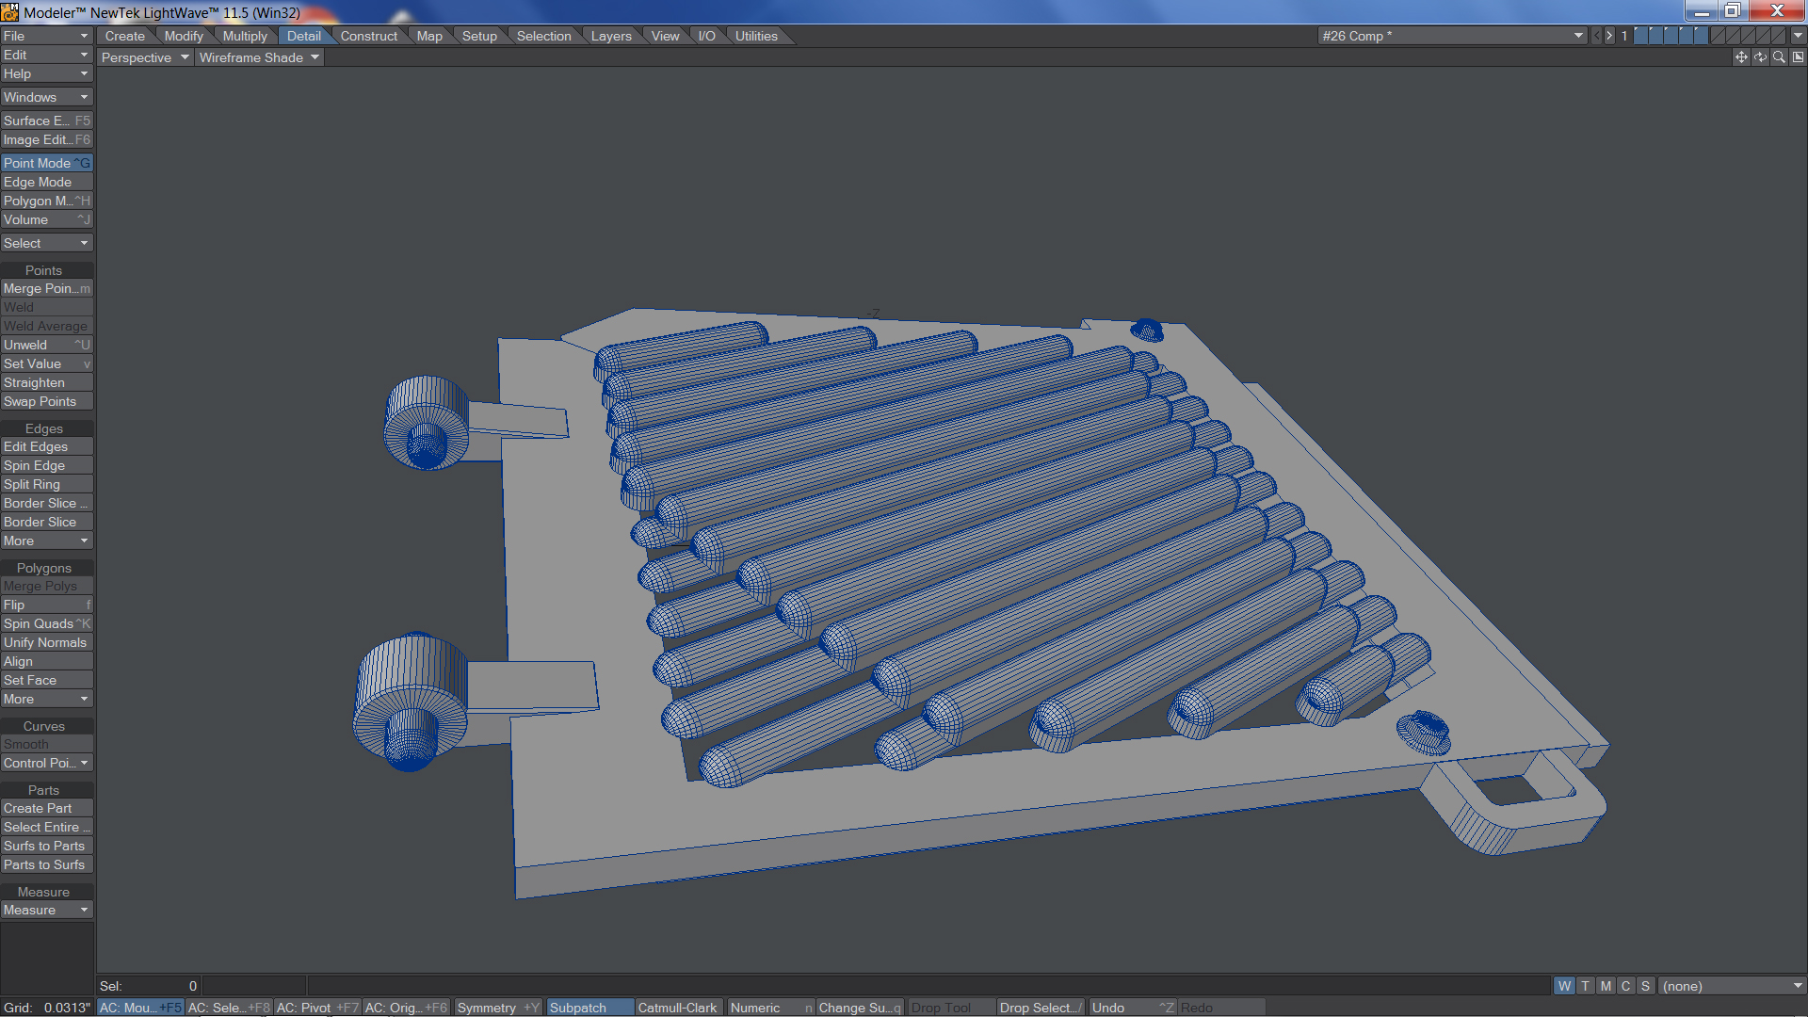Switch to the Modify tab
This screenshot has height=1017, width=1808.
(x=184, y=36)
